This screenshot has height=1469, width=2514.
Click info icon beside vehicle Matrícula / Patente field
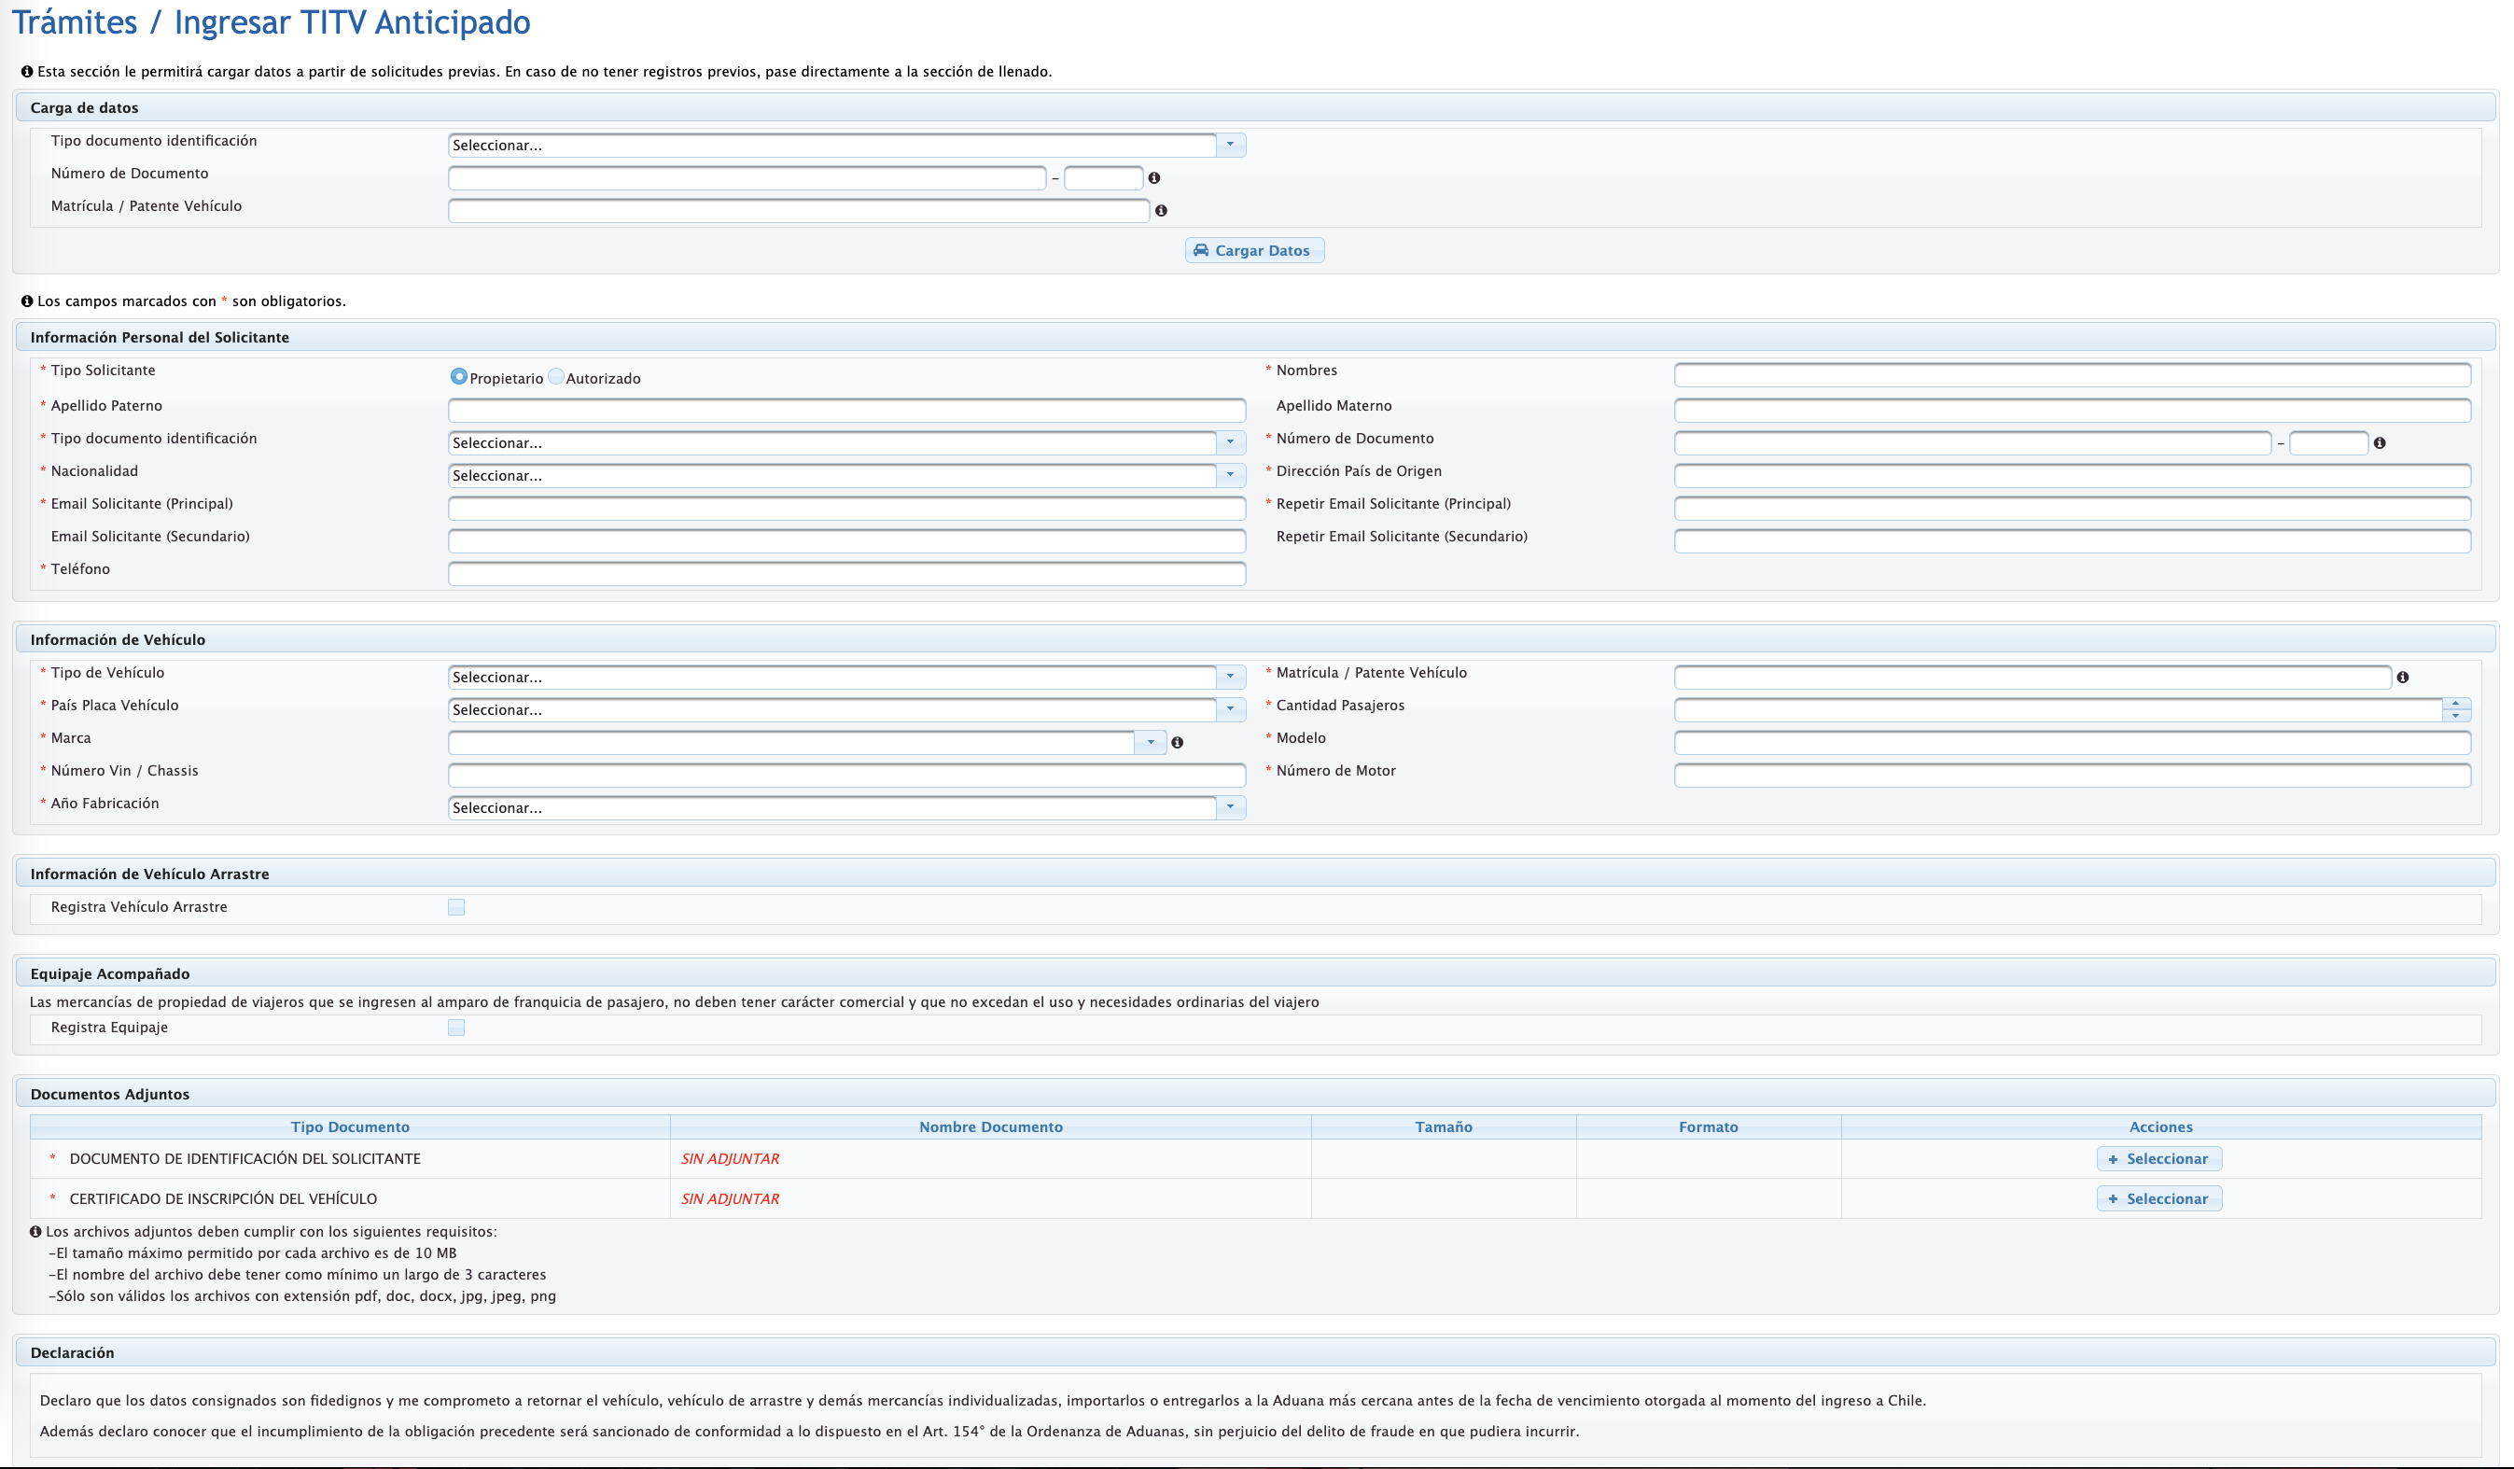click(x=2402, y=678)
